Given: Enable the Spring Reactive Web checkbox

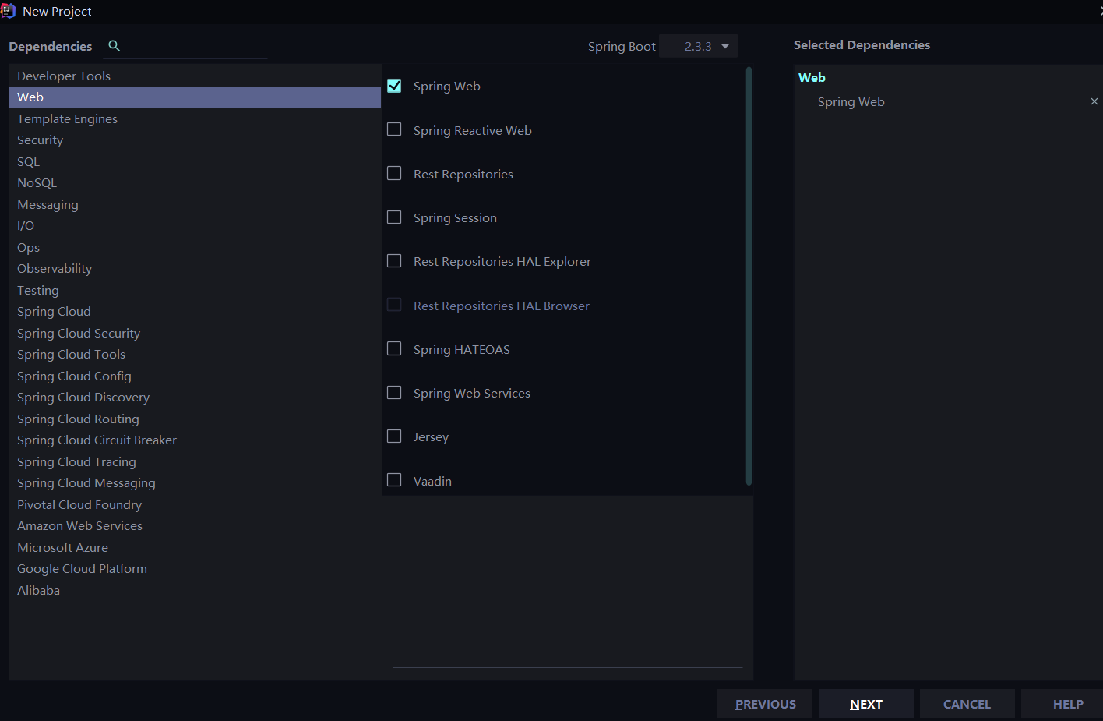Looking at the screenshot, I should pos(394,129).
